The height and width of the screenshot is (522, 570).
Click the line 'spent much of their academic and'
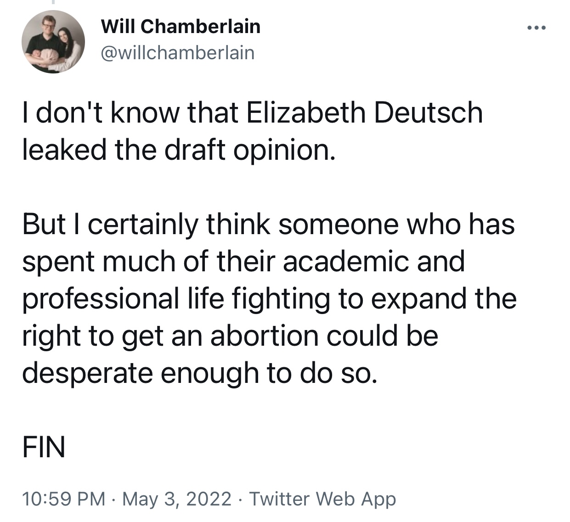point(243,262)
